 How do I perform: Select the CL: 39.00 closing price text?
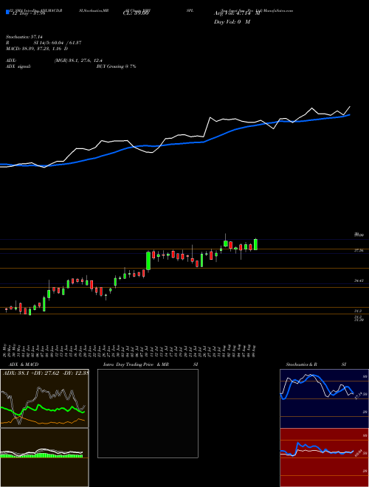pos(136,13)
